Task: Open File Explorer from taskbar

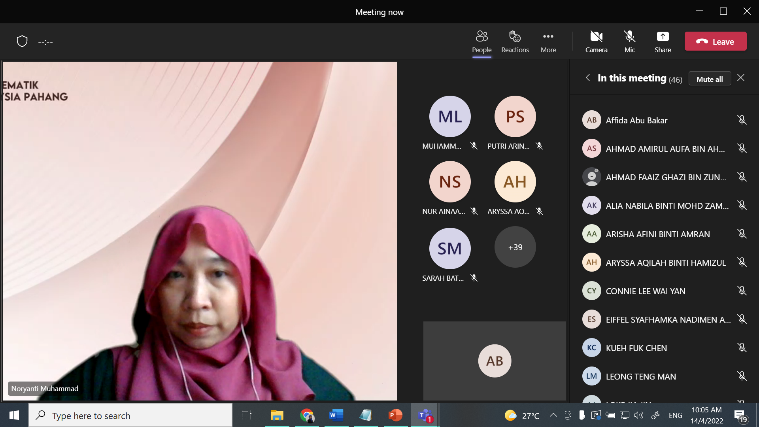Action: pos(277,415)
